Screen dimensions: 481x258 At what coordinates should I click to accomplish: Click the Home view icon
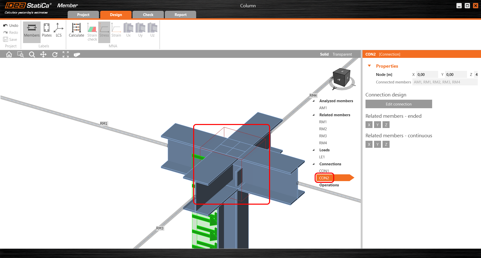9,54
